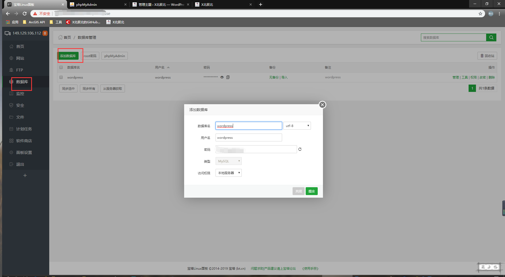Click the root密码 button
Screen dimensions: 505x277
90,56
